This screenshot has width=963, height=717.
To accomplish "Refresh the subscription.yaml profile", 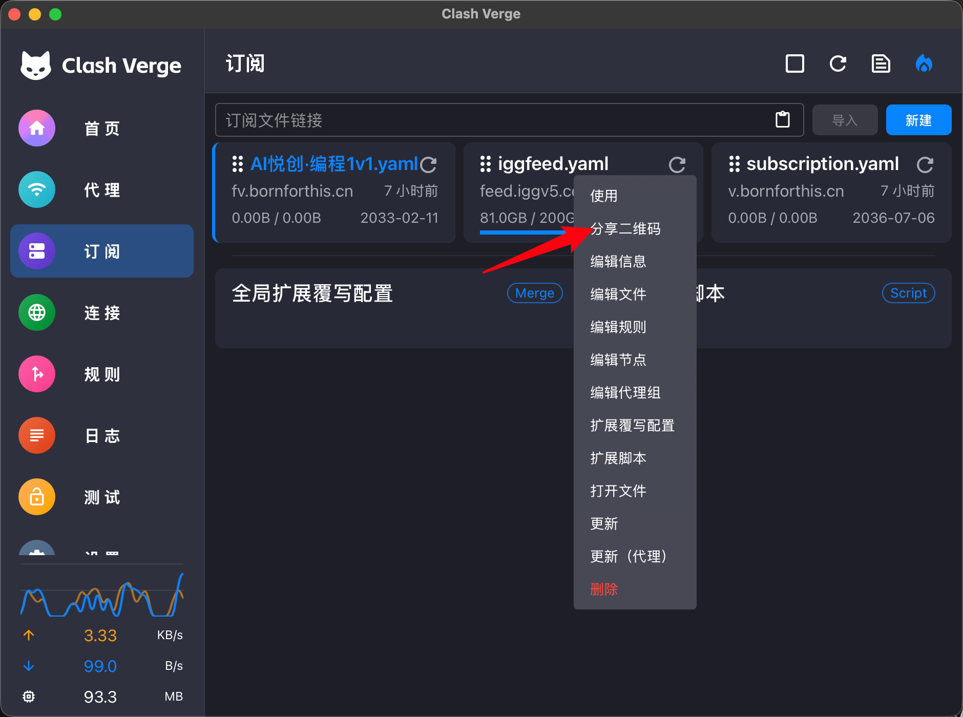I will pyautogui.click(x=925, y=164).
